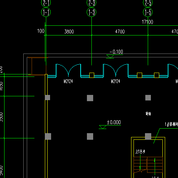Click the 1-1 grid axis bubble
Screen dimensions: 178x178
pyautogui.click(x=46, y=12)
